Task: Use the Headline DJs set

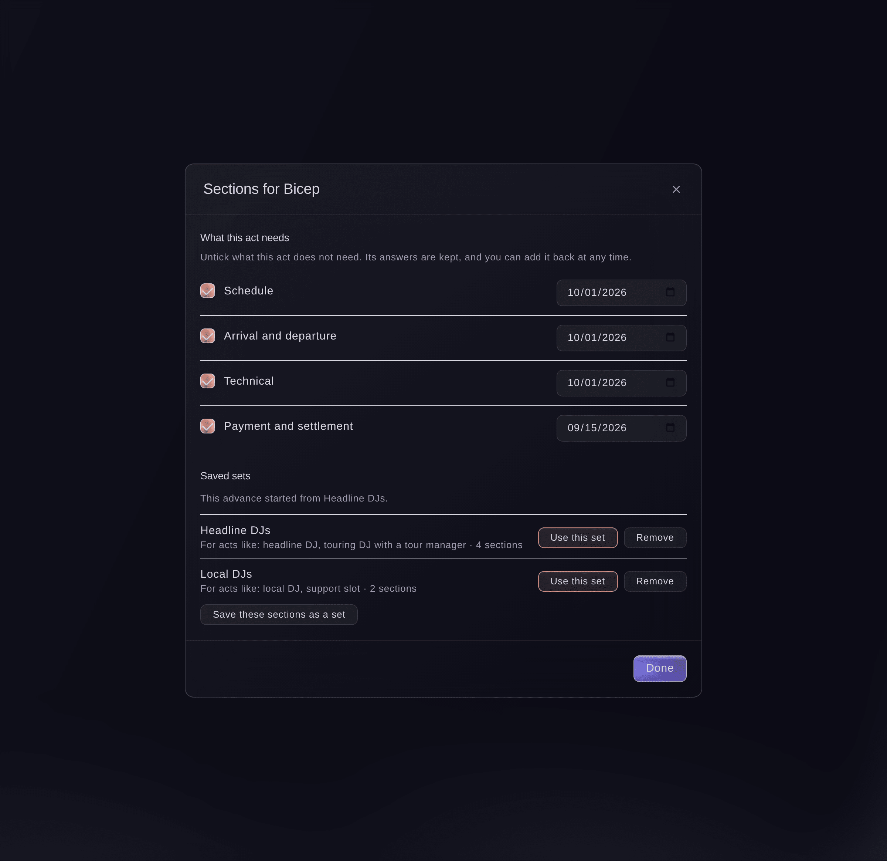Action: 577,538
